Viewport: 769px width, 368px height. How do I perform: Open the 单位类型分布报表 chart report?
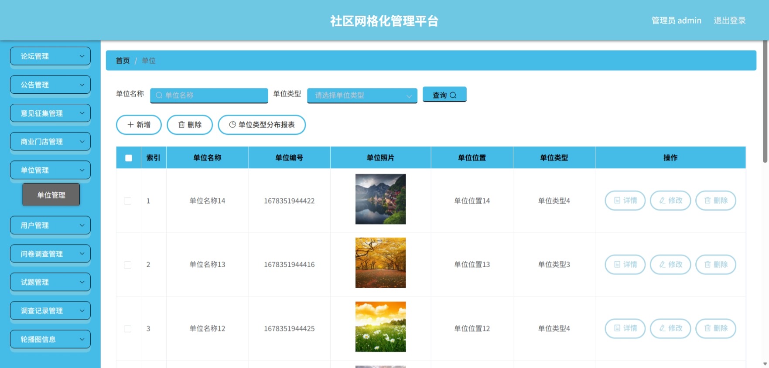(x=262, y=125)
